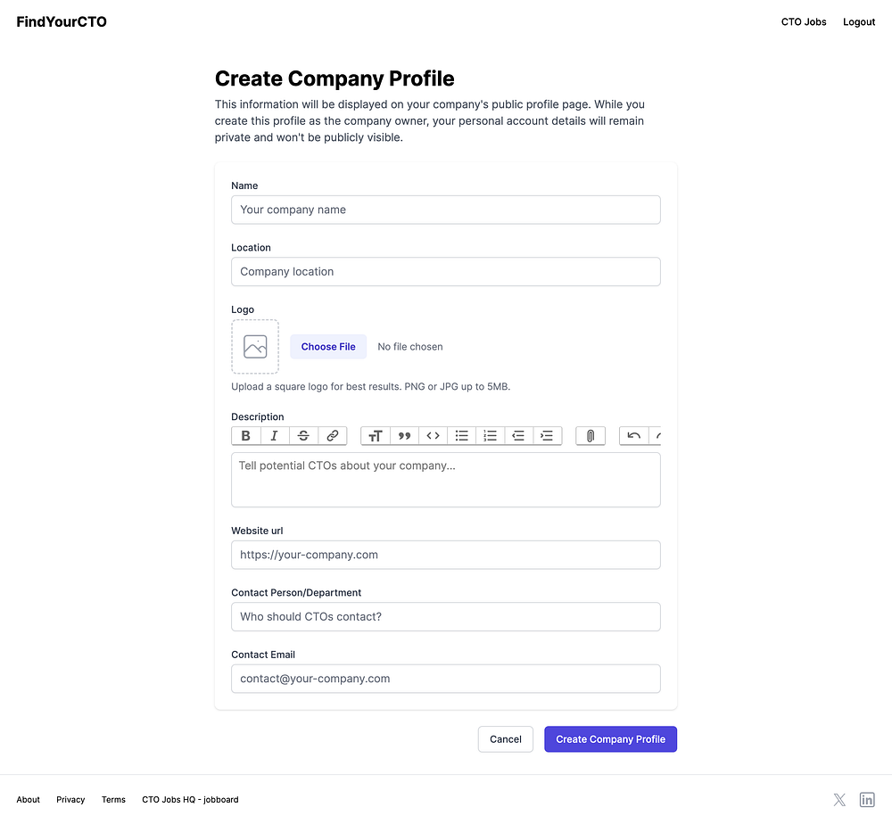Toggle code formatting icon
Screen dimensions: 892x824
point(433,436)
